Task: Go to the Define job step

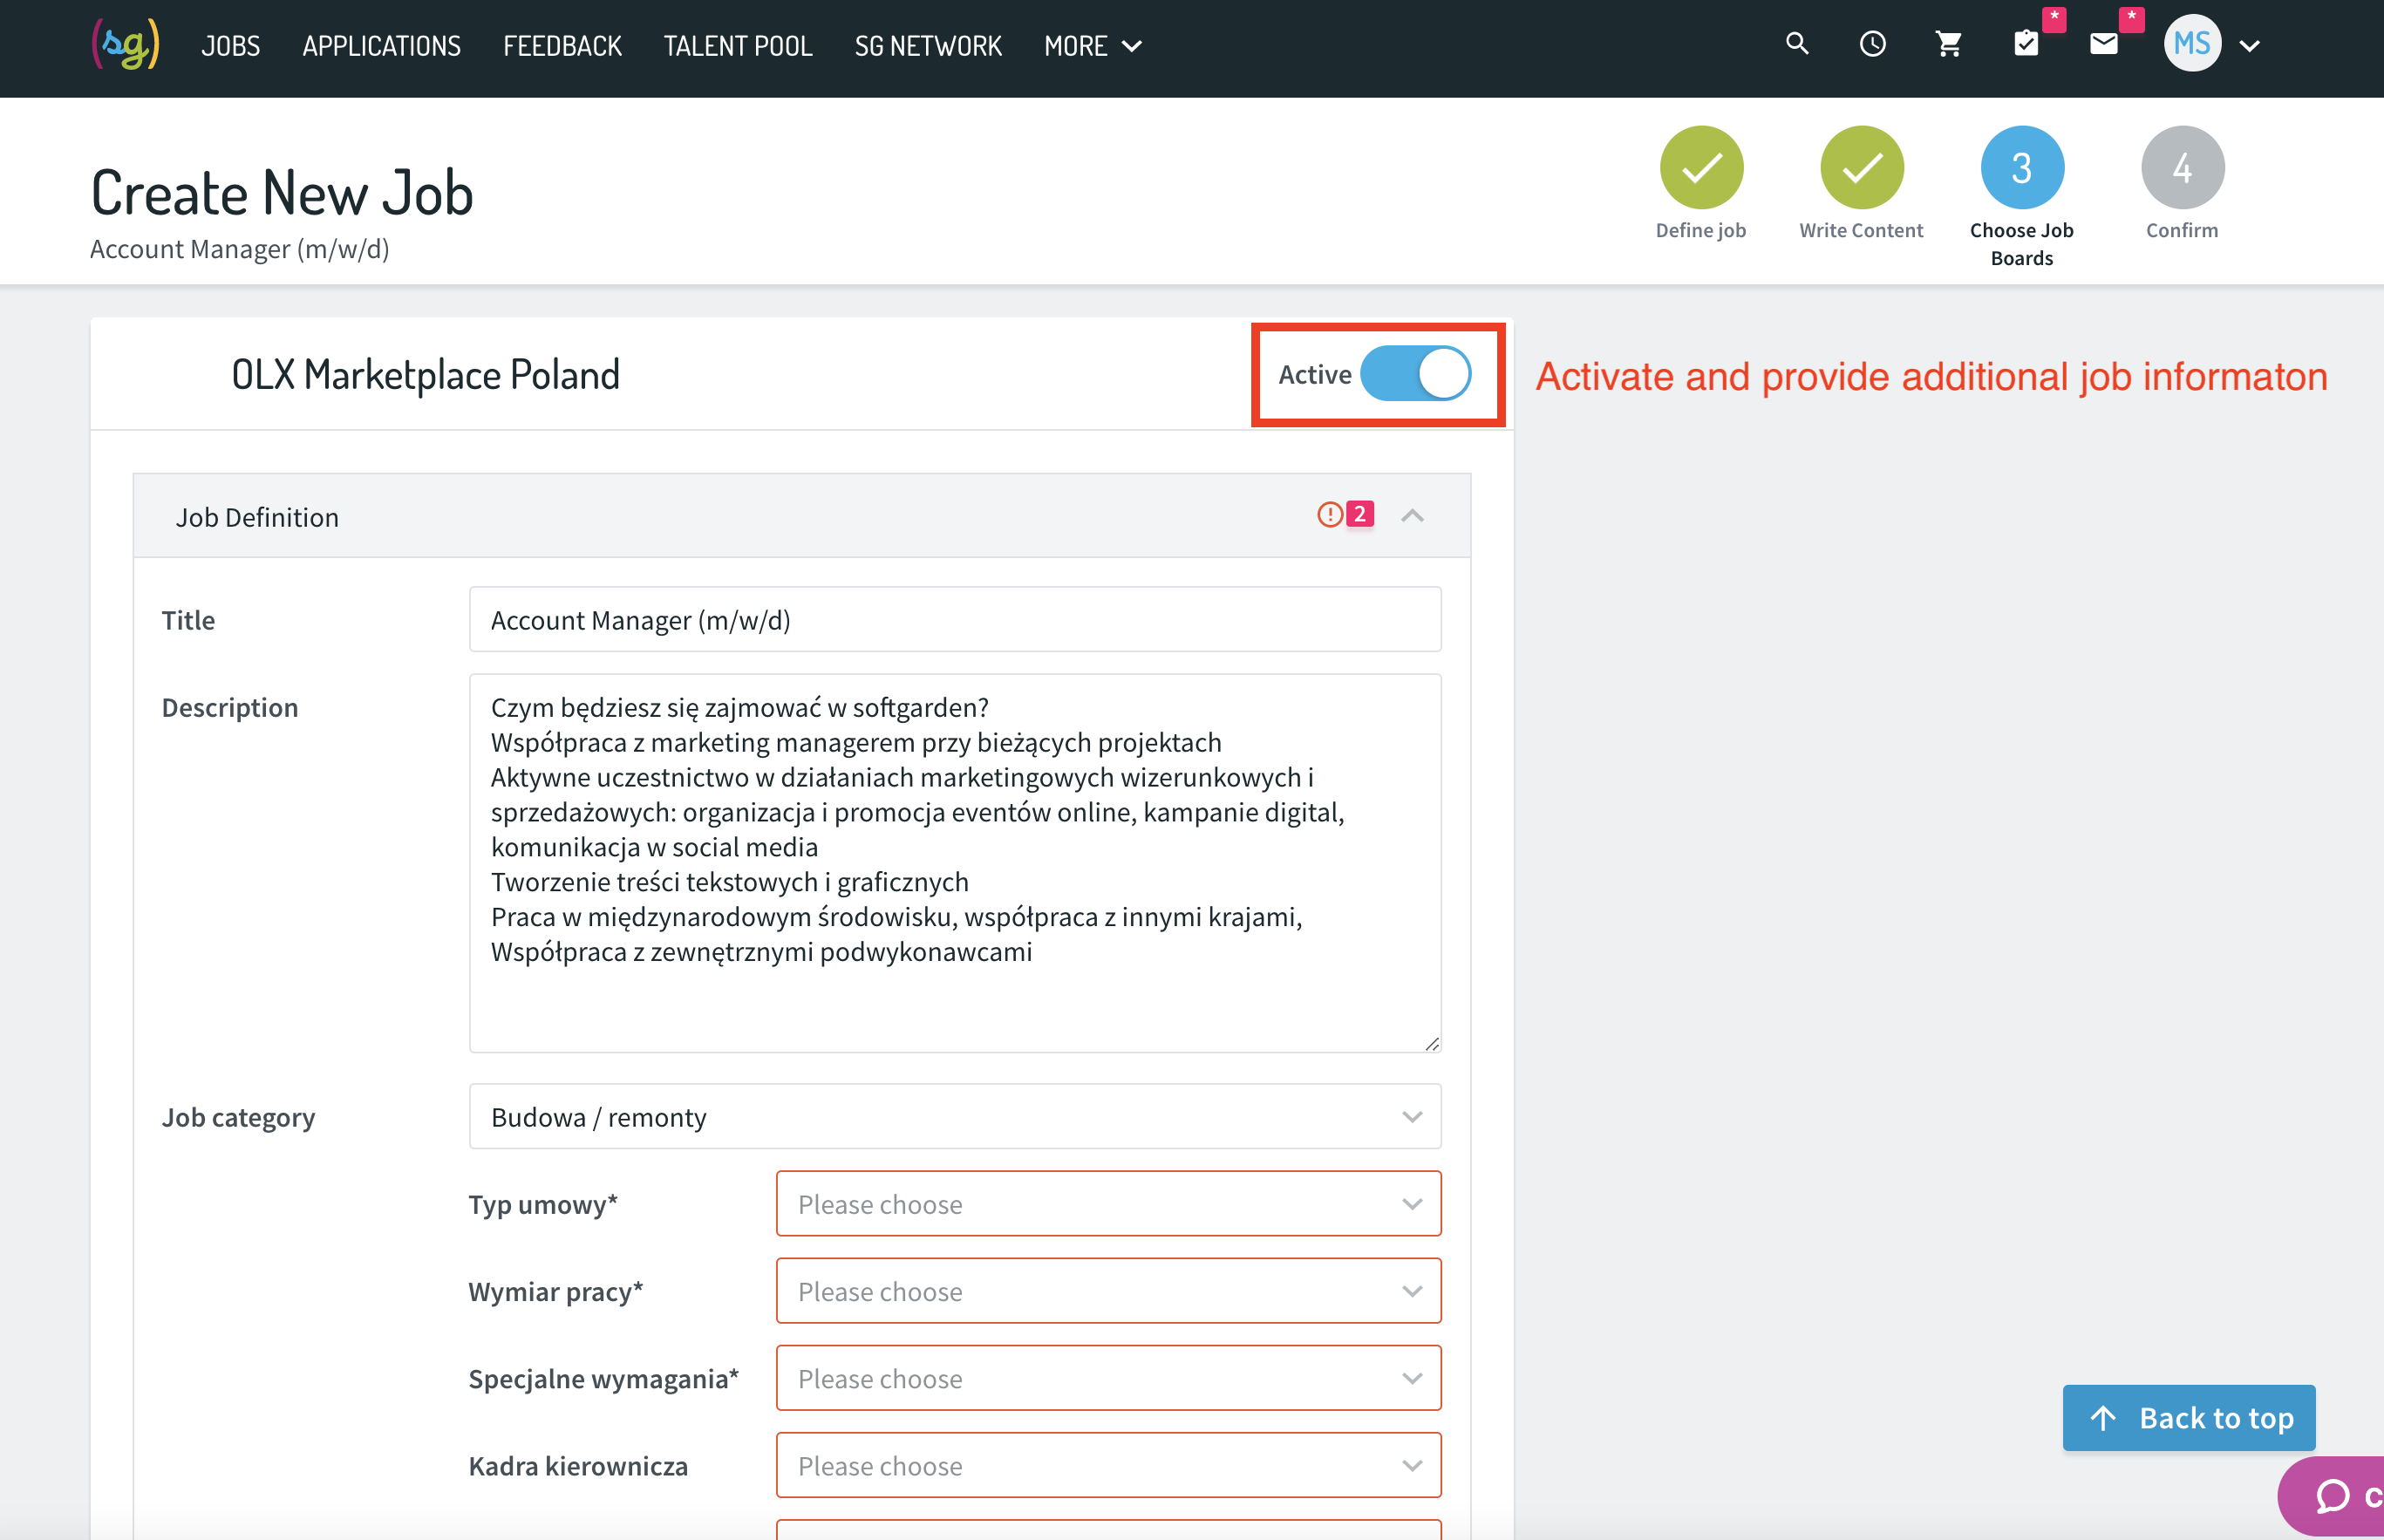Action: (1701, 184)
